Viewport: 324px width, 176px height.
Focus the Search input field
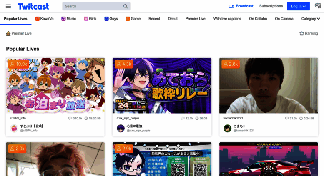coord(96,6)
